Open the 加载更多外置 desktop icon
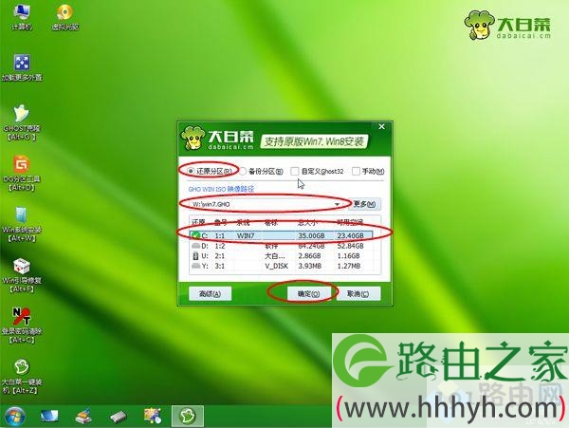Screen dimensions: 569x428 coord(22,67)
